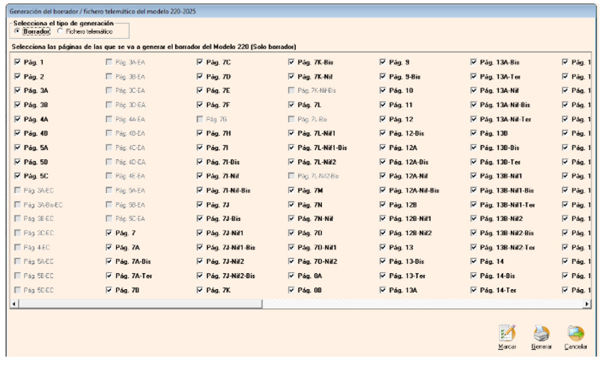Toggle the Pág. 12A-Nif-Bis checkbox
This screenshot has height=365, width=600.
pyautogui.click(x=383, y=190)
